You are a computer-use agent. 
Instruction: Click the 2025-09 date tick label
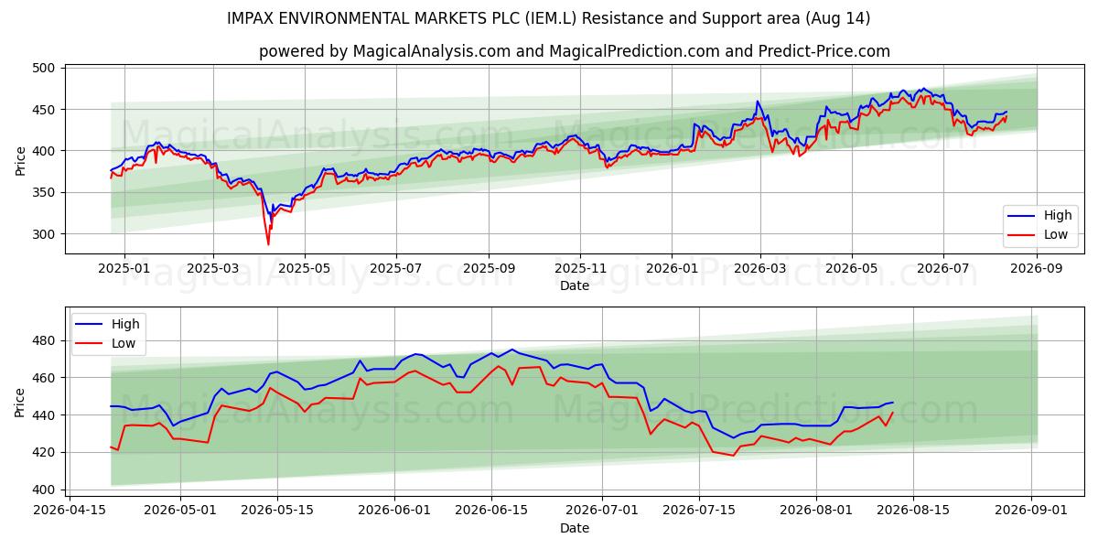pos(489,268)
